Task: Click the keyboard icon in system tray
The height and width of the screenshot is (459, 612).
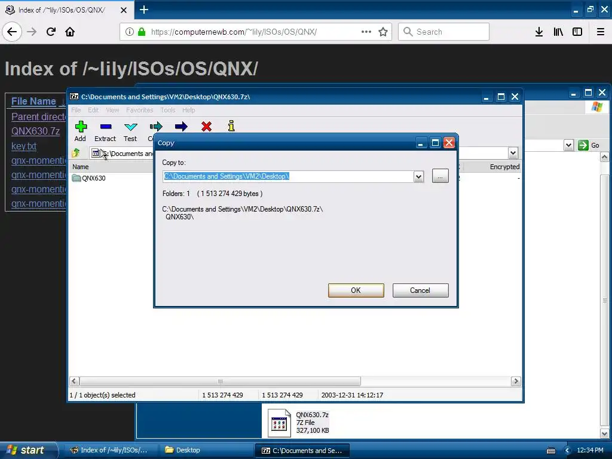Action: pyautogui.click(x=550, y=451)
